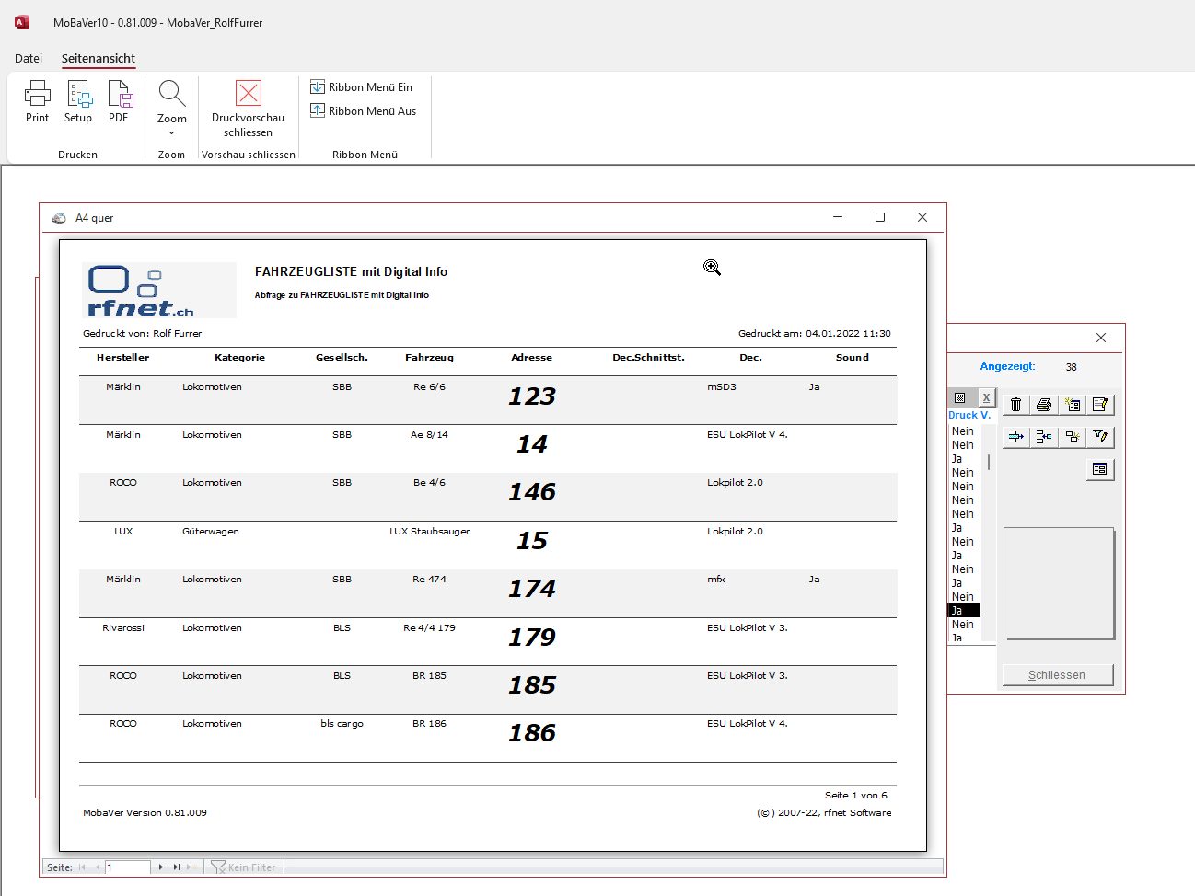Screen dimensions: 1195x896
Task: Click the Dec.Schnittst. column header in the report
Action: tap(649, 358)
